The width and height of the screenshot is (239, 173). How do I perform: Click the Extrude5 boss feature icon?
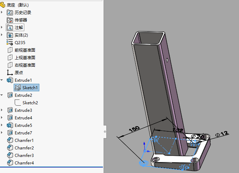(x=10, y=125)
